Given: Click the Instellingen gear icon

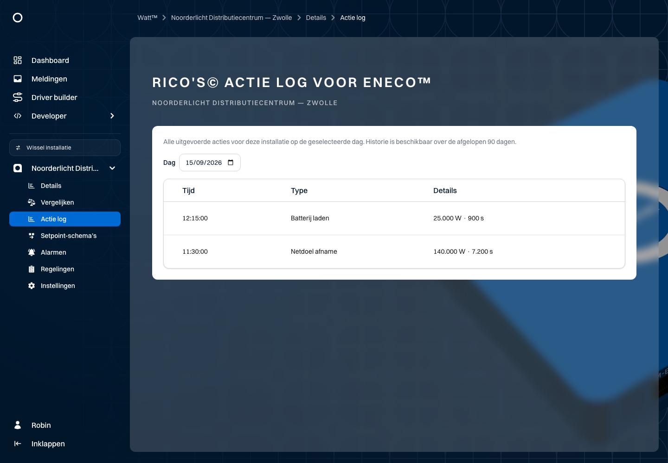Looking at the screenshot, I should 32,286.
